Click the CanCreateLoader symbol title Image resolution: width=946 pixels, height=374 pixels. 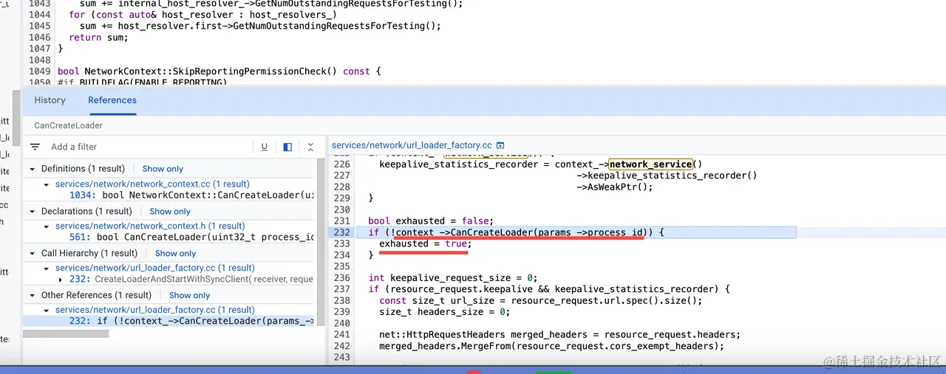[68, 125]
